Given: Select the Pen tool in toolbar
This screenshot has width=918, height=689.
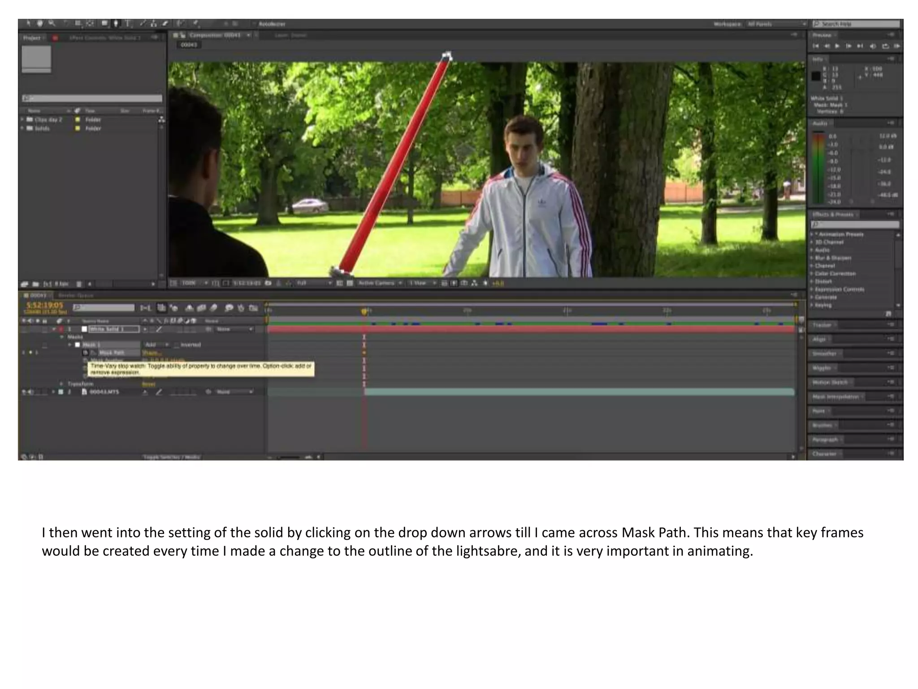Looking at the screenshot, I should (x=116, y=23).
